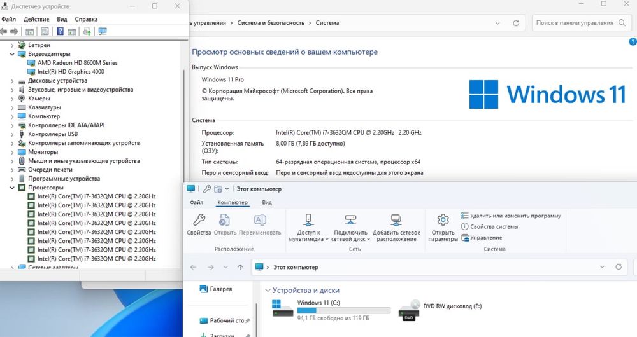Switch to the Компьютер ribbon tab
The image size is (637, 337).
tap(233, 202)
